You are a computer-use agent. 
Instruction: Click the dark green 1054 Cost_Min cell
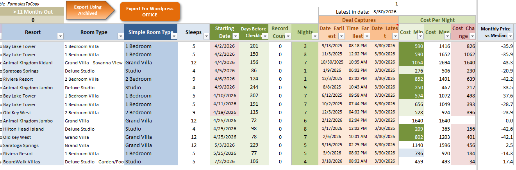point(412,63)
